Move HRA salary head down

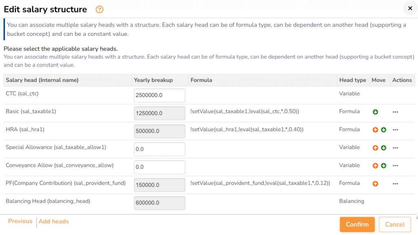[x=383, y=130]
